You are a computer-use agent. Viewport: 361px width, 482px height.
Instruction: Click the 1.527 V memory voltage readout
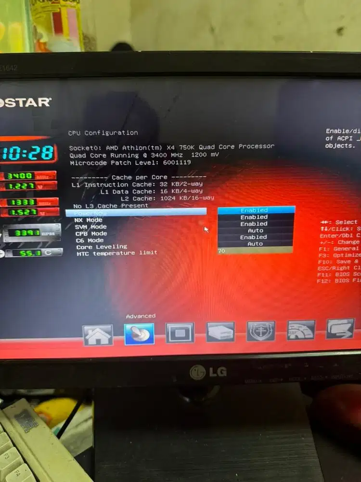(x=29, y=212)
